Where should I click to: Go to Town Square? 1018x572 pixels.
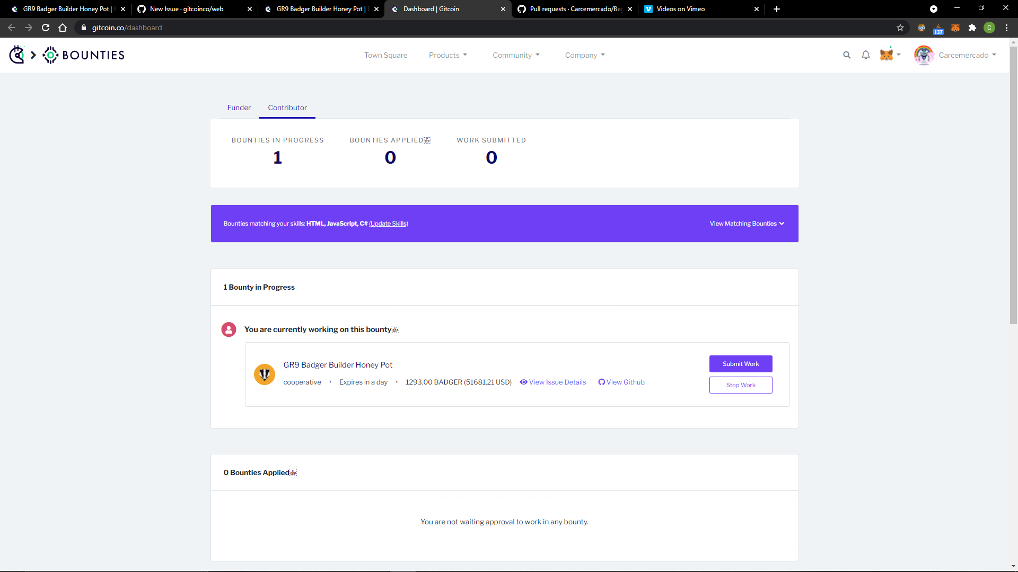(x=386, y=55)
